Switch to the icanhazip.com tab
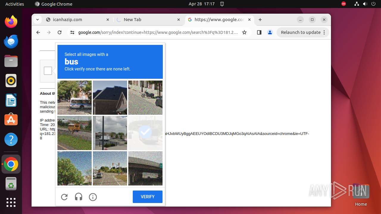This screenshot has height=214, width=381. point(77,20)
